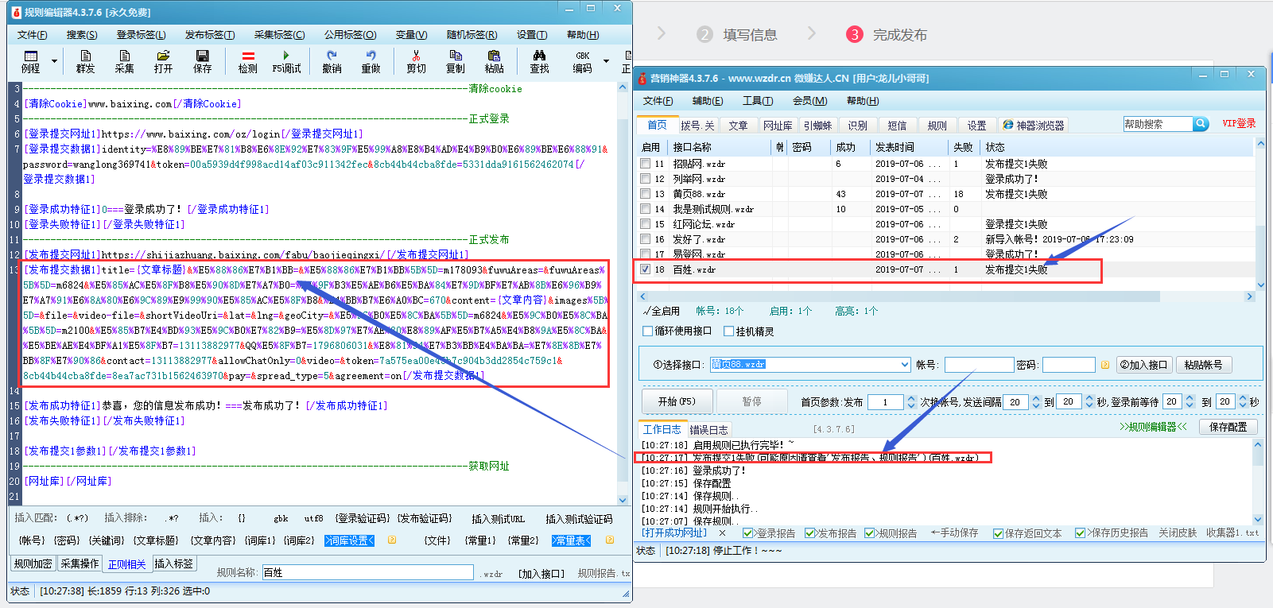This screenshot has height=608, width=1273.
Task: Click the ②加入接口 button
Action: tap(1144, 365)
